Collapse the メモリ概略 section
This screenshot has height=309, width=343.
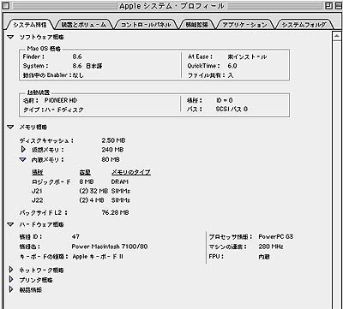point(11,127)
